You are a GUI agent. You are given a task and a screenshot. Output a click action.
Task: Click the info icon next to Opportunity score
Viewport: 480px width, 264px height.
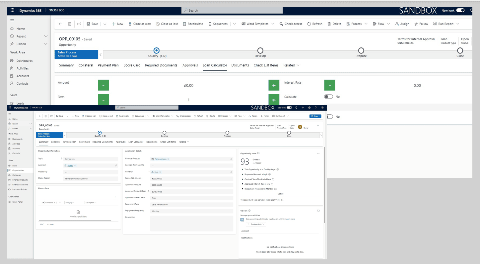tap(258, 153)
